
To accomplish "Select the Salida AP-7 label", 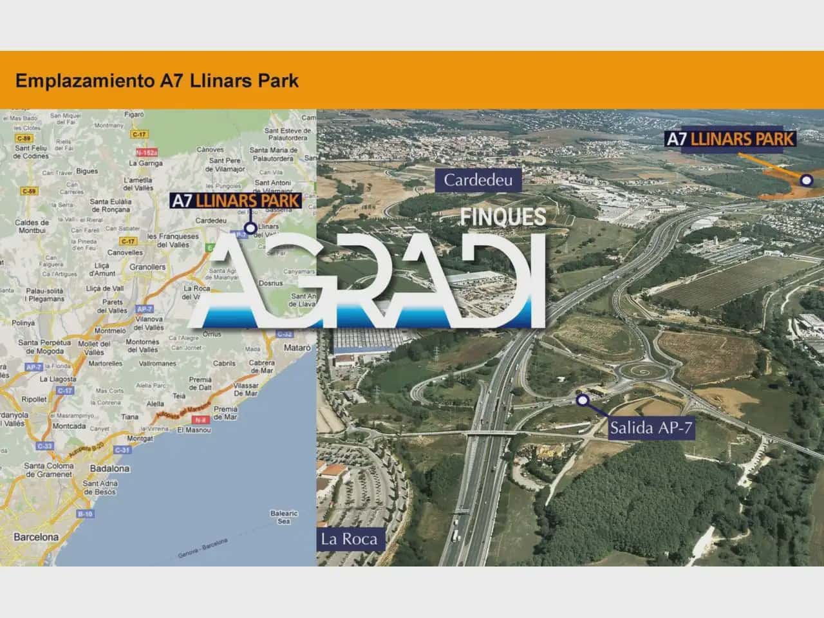I will 651,428.
